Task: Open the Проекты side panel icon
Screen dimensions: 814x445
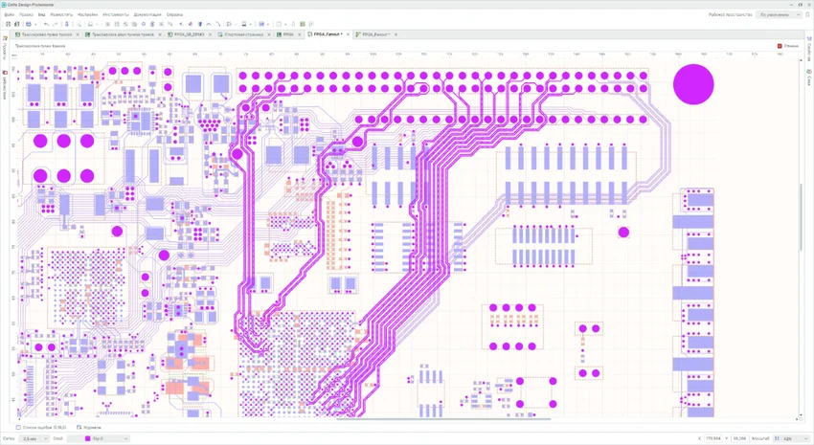Action: click(5, 50)
